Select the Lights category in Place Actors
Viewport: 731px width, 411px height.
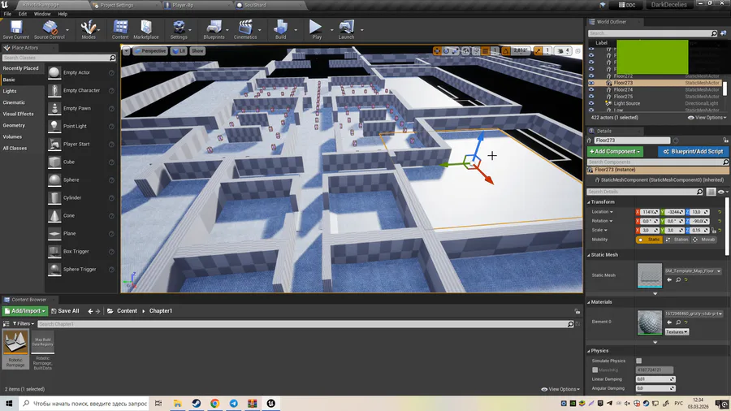pyautogui.click(x=10, y=91)
